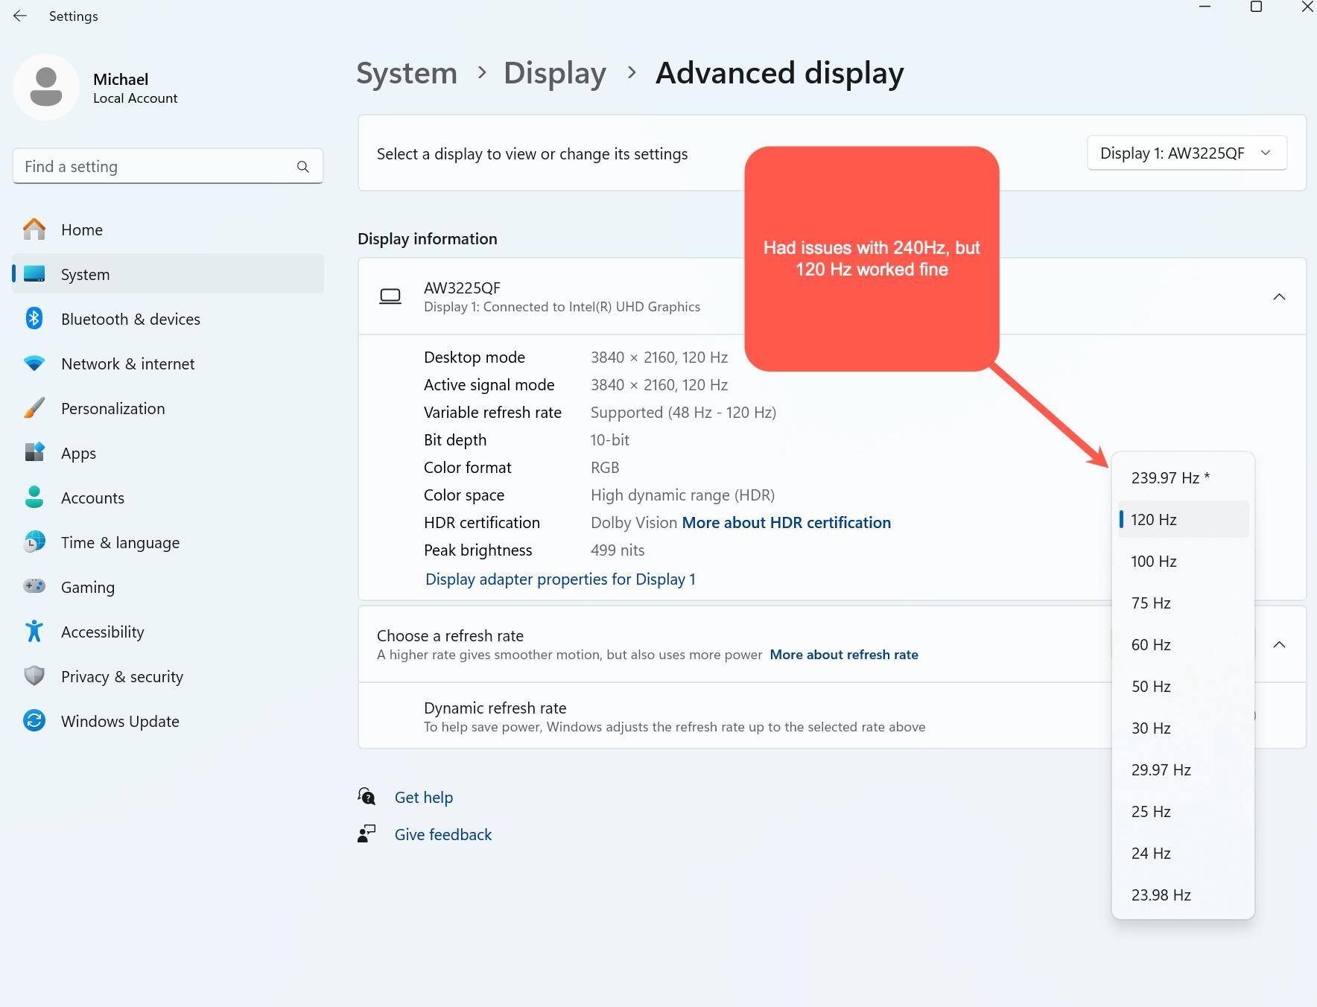Collapse the AW3225QF display information card
Image resolution: width=1317 pixels, height=1007 pixels.
[x=1278, y=297]
